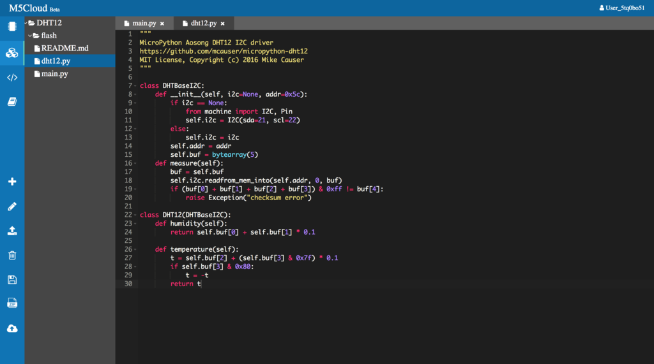Click the README.md file icon

click(37, 48)
